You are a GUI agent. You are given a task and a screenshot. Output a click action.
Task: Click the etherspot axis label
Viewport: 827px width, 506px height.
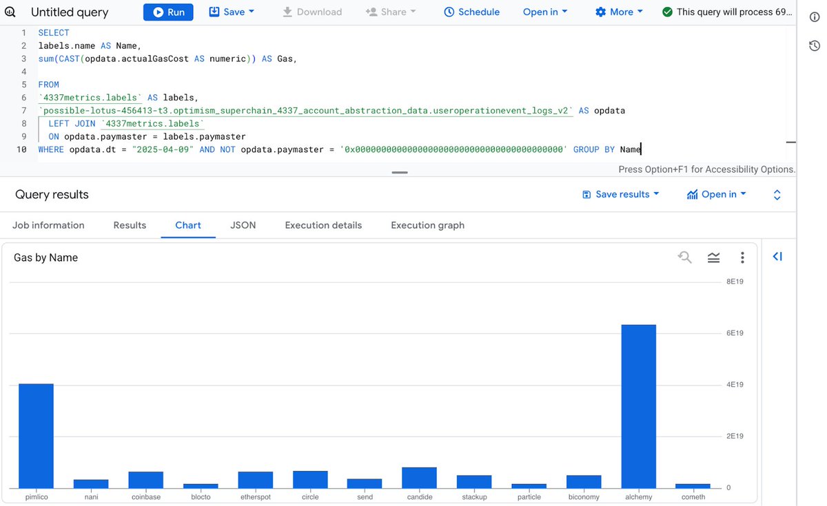(255, 497)
